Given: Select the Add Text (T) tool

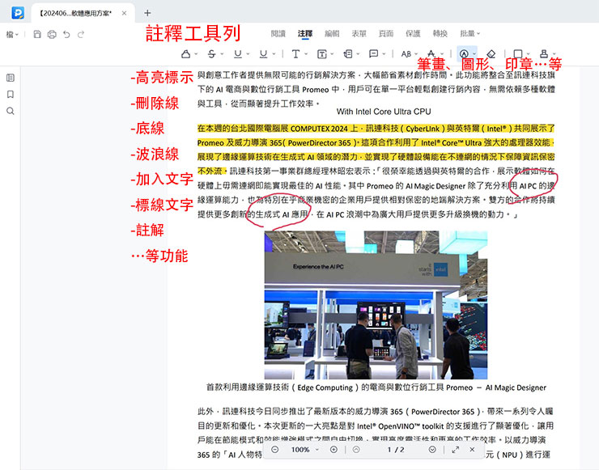Looking at the screenshot, I should point(295,54).
